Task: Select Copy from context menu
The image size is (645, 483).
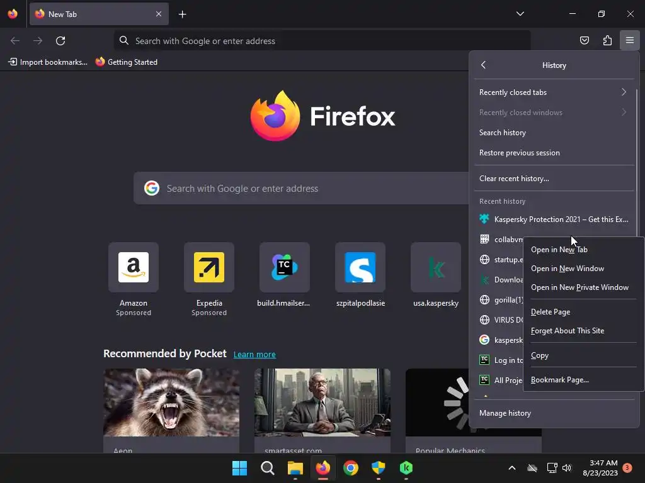Action: pos(584,356)
